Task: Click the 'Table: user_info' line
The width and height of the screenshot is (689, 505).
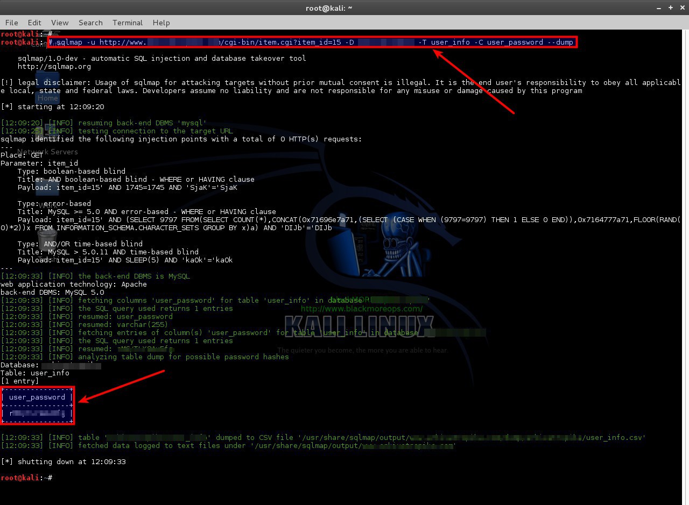Action: tap(35, 373)
